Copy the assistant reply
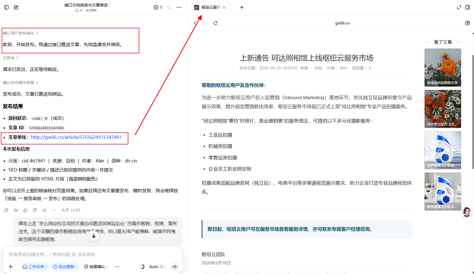The image size is (474, 274). pos(6,210)
